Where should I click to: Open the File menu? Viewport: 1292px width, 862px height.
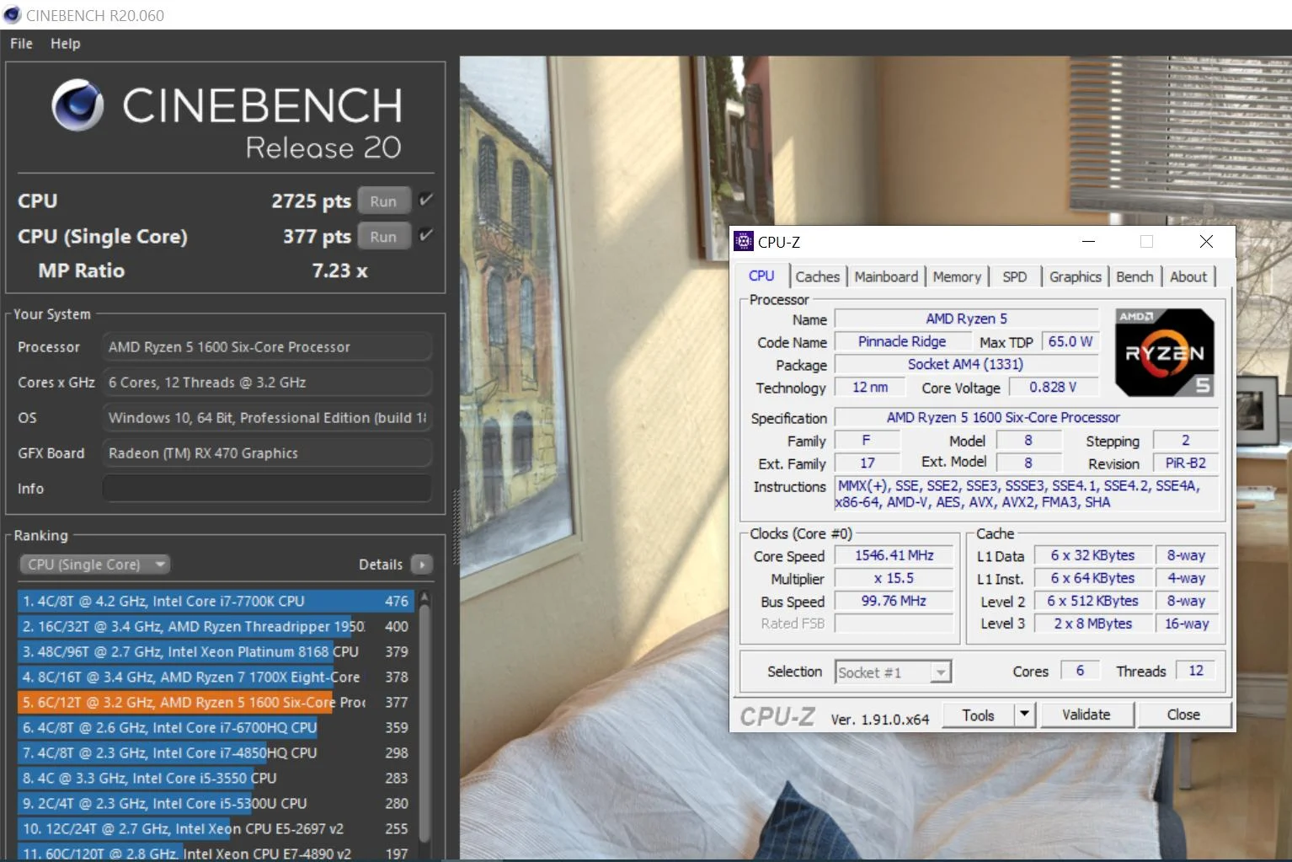pyautogui.click(x=21, y=43)
